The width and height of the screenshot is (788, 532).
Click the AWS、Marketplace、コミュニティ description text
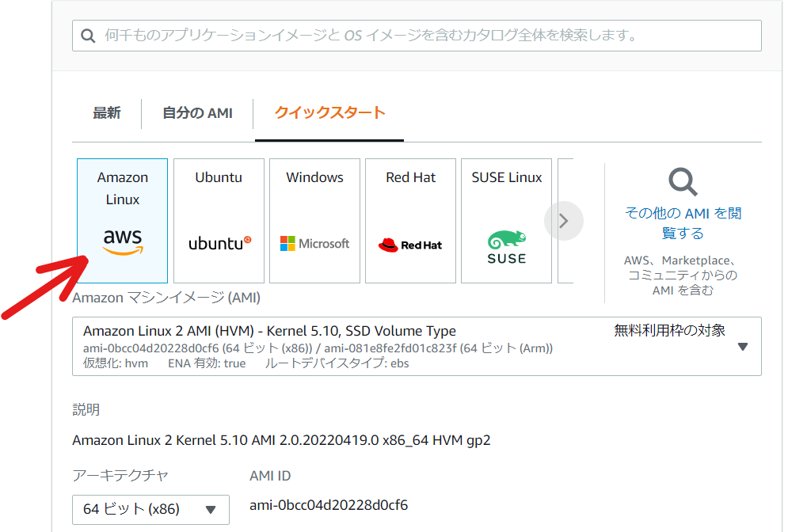click(683, 275)
